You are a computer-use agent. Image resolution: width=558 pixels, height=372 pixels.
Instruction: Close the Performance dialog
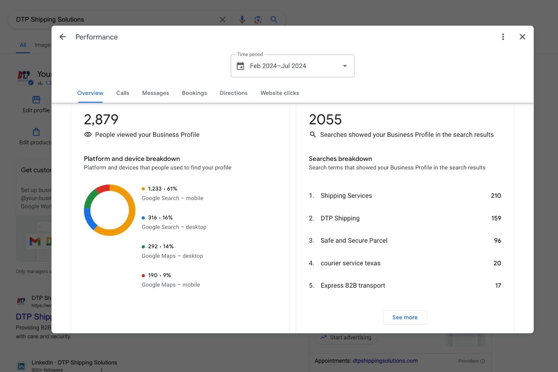(x=522, y=37)
